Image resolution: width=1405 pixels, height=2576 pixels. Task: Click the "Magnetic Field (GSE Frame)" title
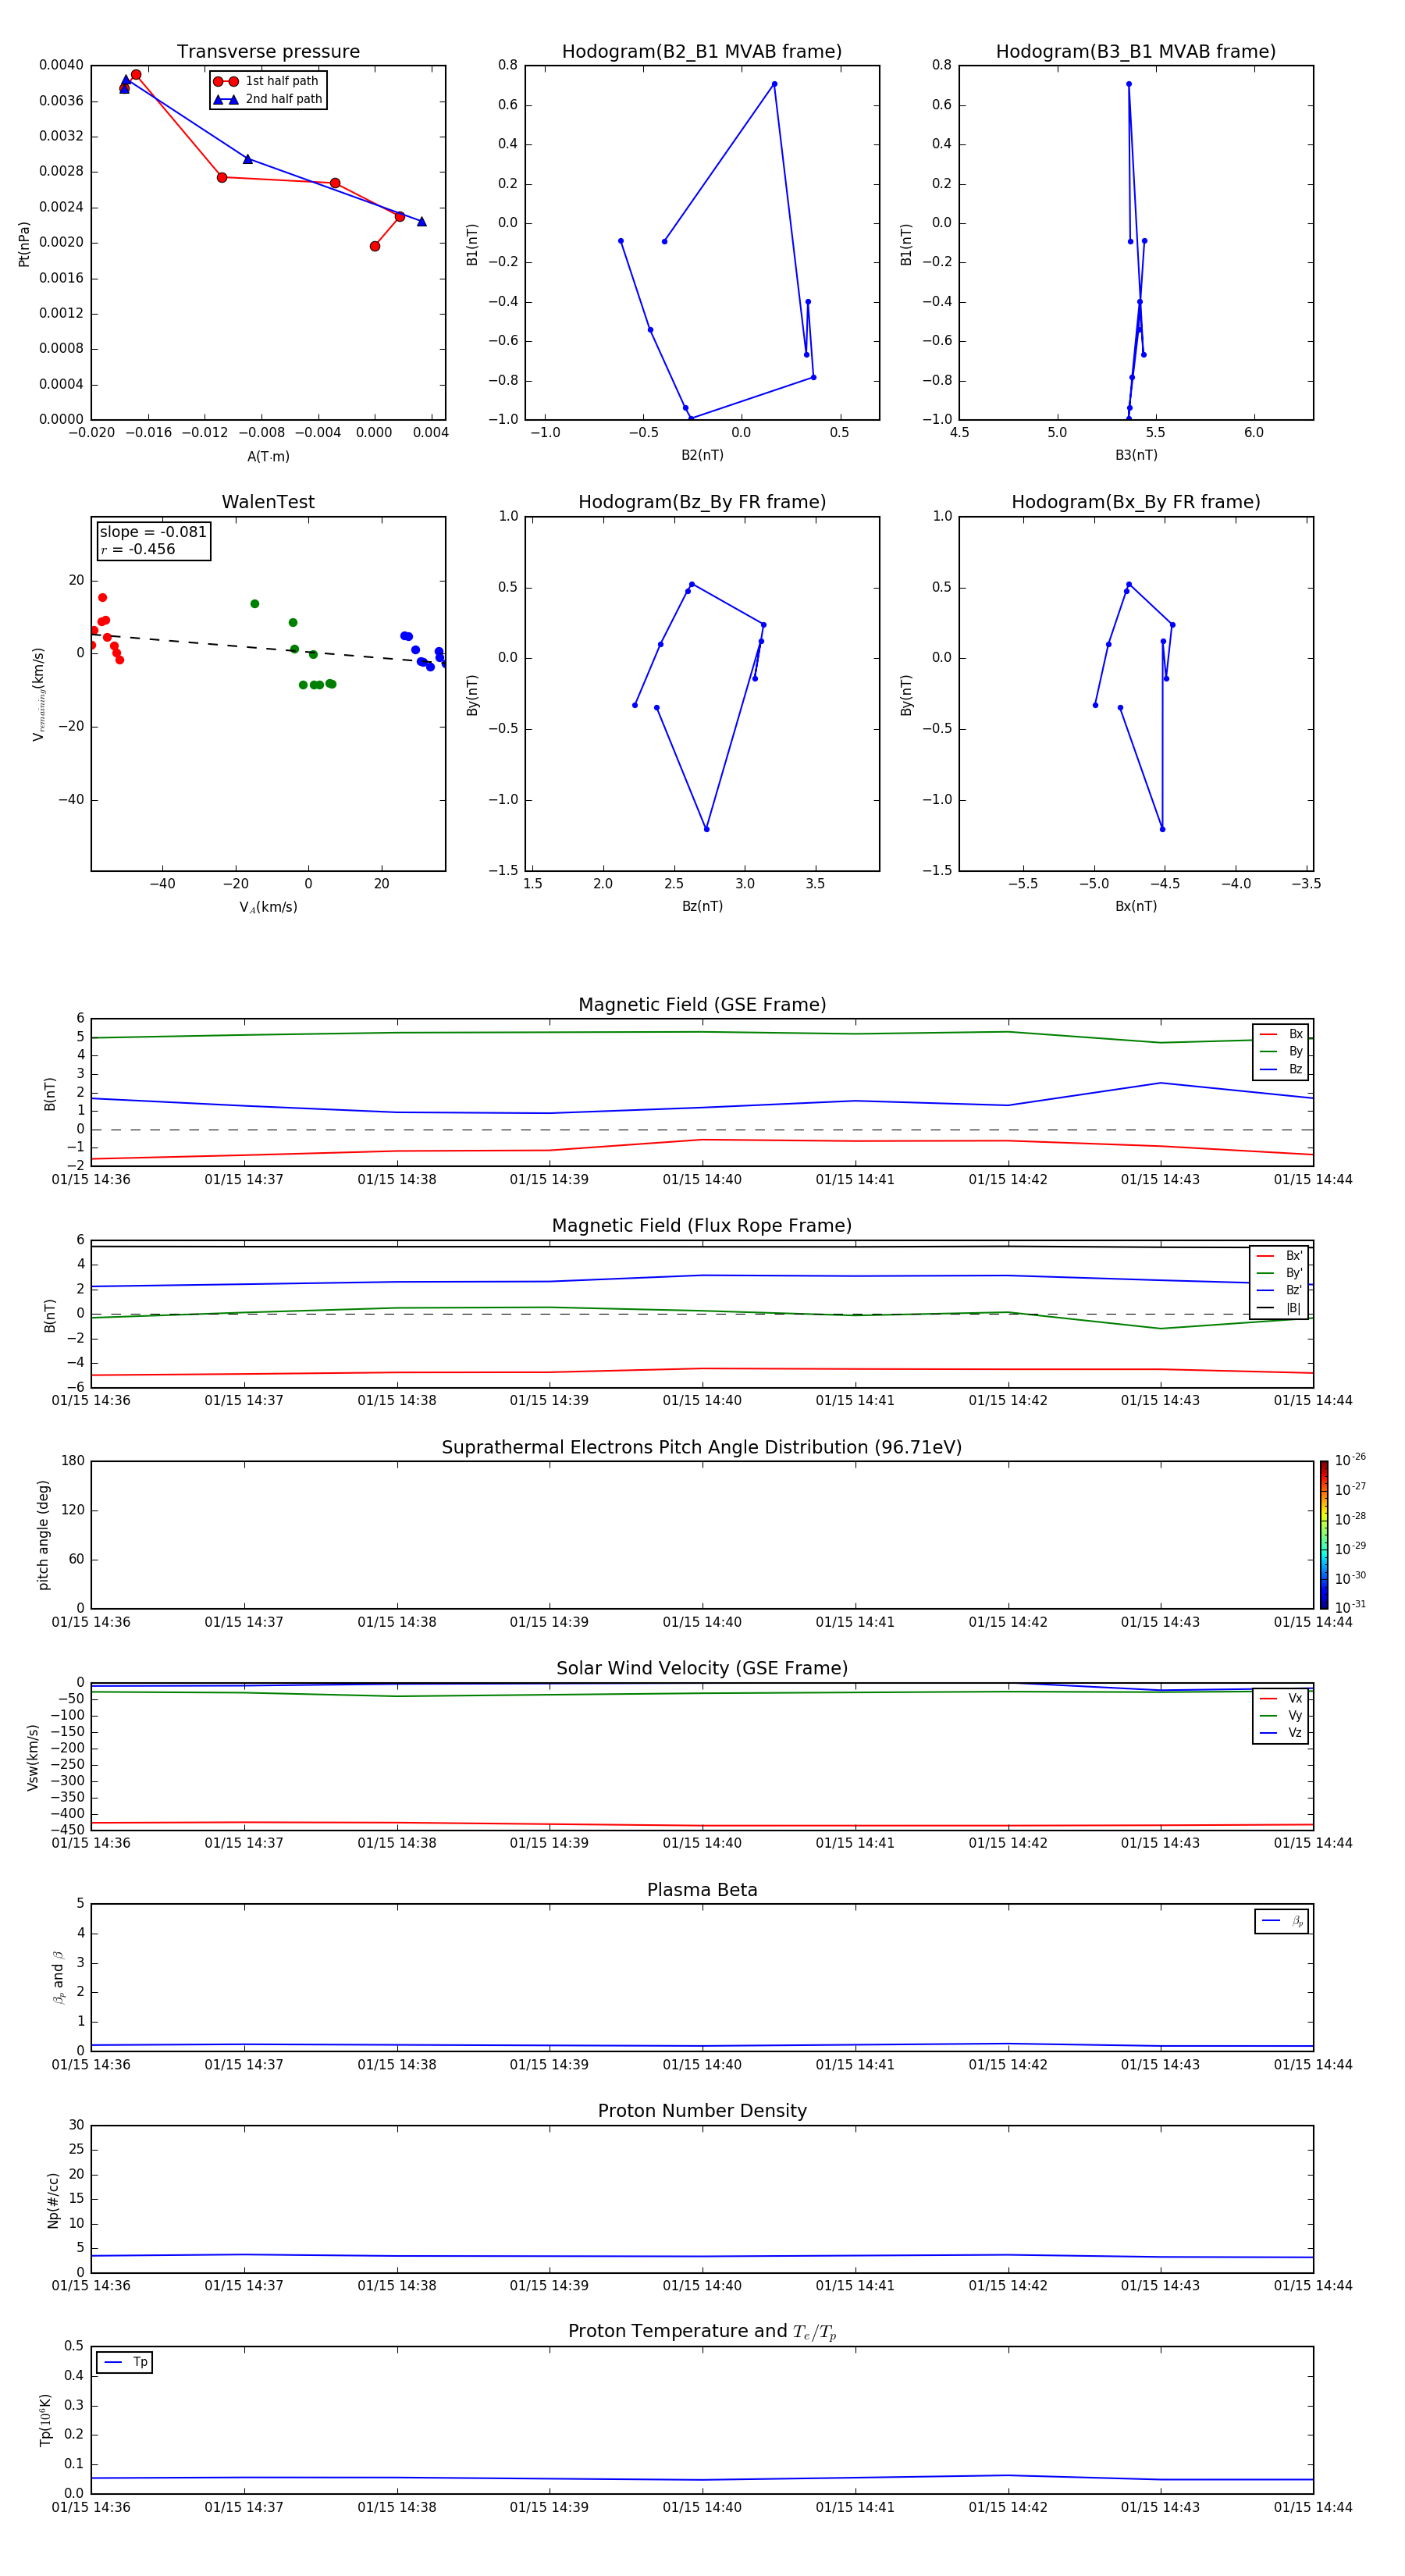[702, 1005]
